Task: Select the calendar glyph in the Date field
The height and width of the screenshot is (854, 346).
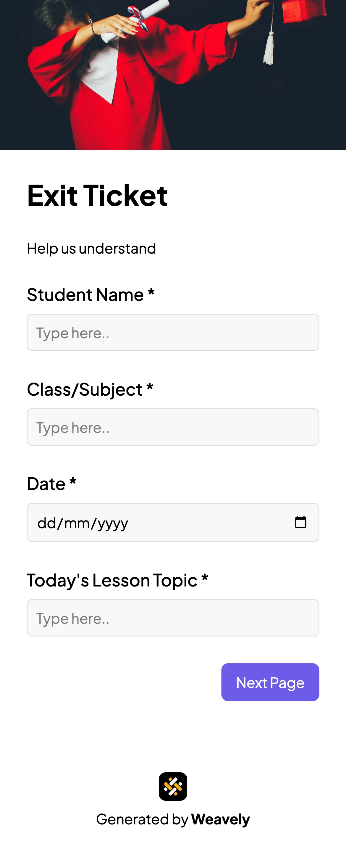Action: [x=300, y=522]
